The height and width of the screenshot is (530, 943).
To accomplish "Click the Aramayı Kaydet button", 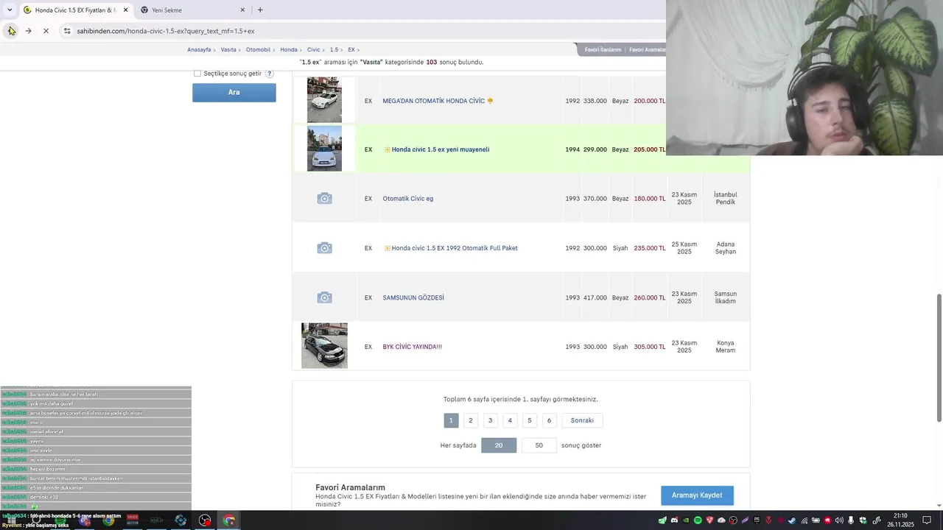I will 697,495.
